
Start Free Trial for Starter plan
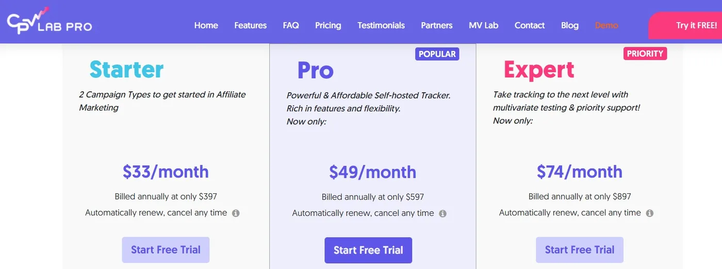166,250
